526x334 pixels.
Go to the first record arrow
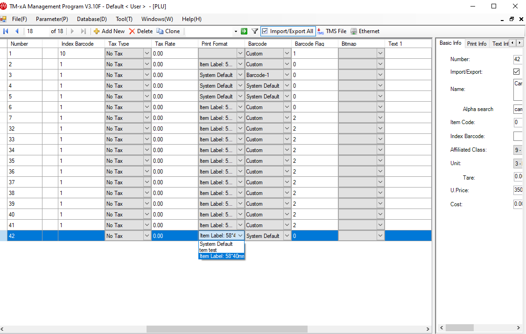pyautogui.click(x=6, y=31)
